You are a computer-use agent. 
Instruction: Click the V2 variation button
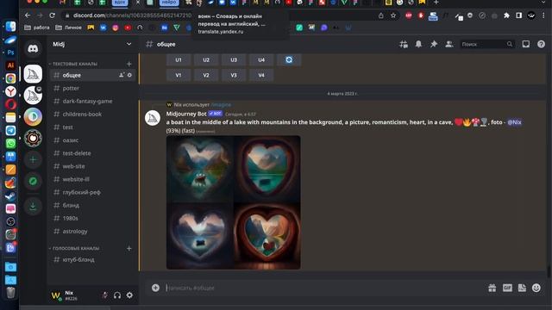206,75
